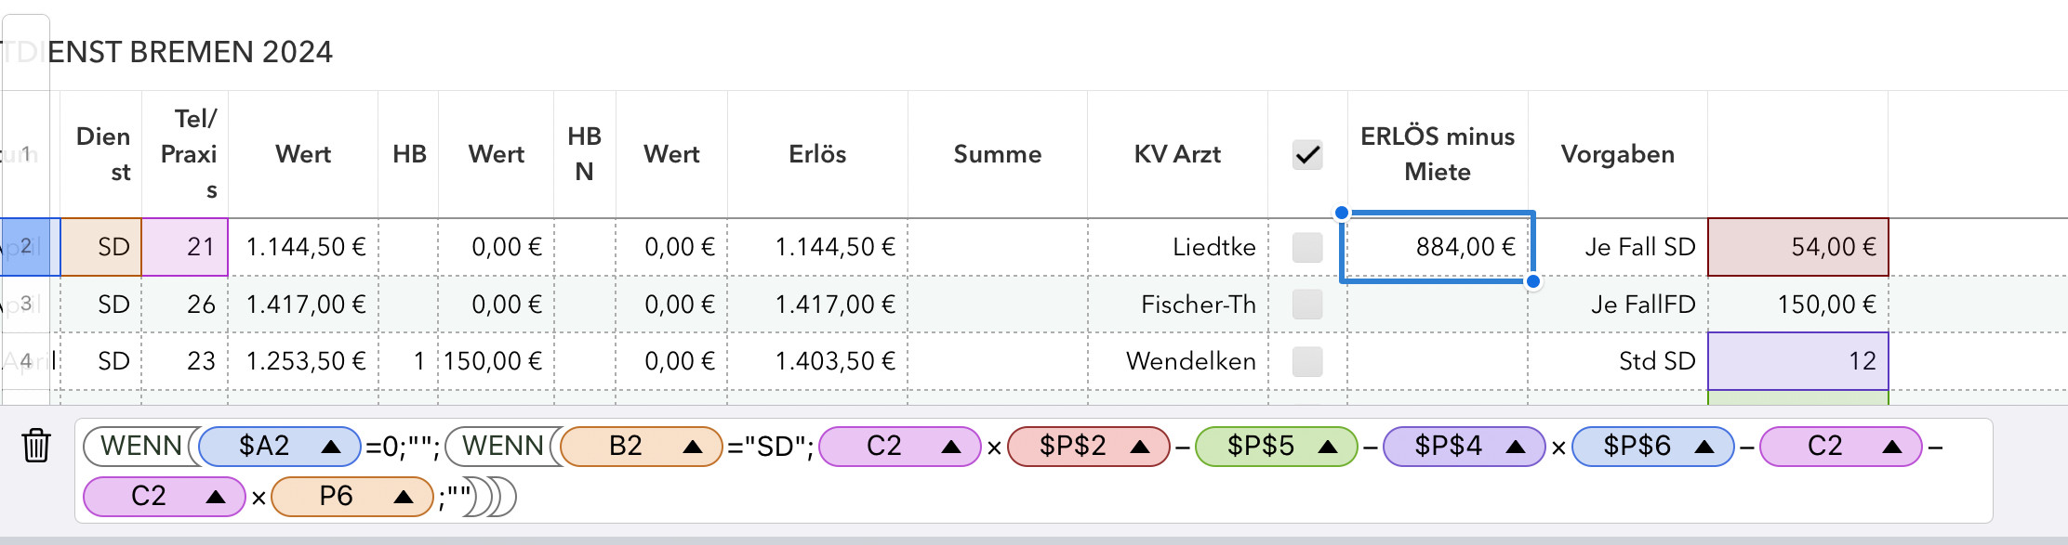Click the WENN function token before $A2
The width and height of the screenshot is (2068, 545).
pyautogui.click(x=141, y=447)
